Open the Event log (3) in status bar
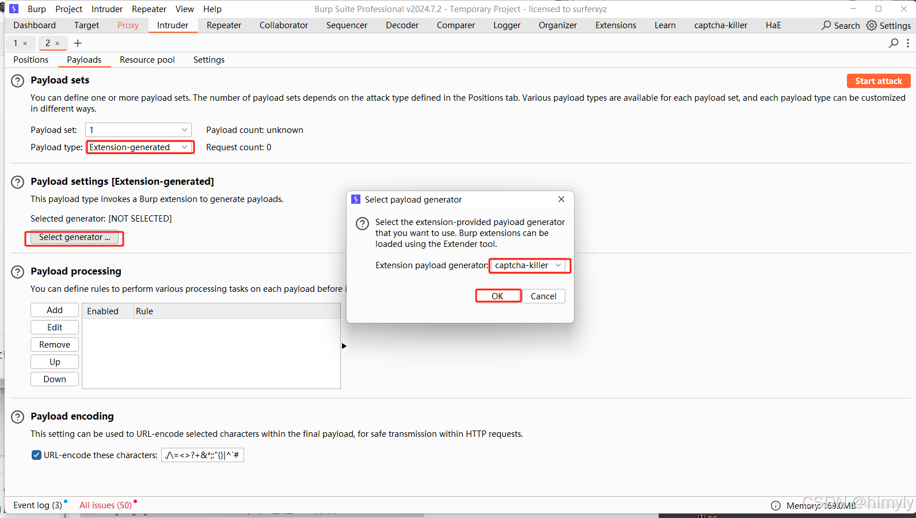The height and width of the screenshot is (518, 916). [x=37, y=505]
